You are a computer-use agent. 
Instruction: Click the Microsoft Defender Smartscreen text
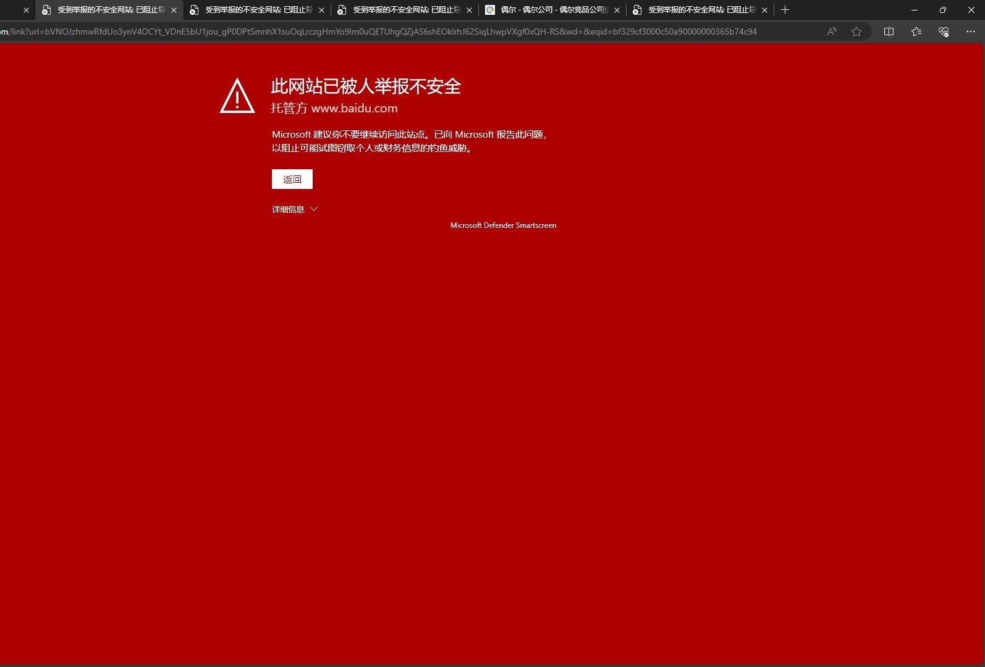503,225
